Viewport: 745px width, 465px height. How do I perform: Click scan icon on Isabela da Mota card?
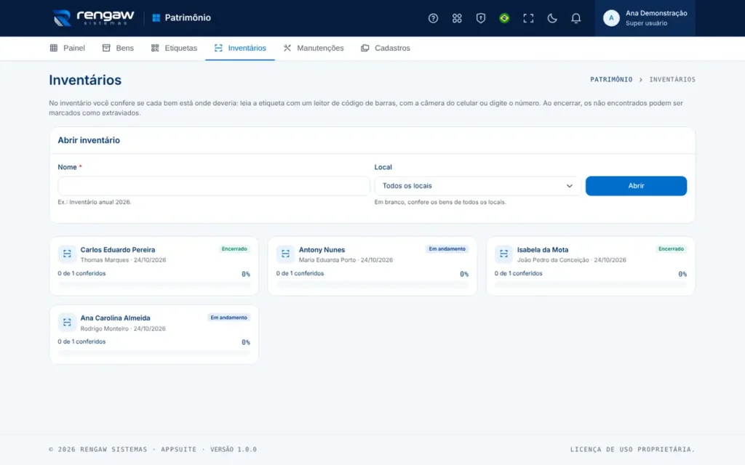(503, 254)
